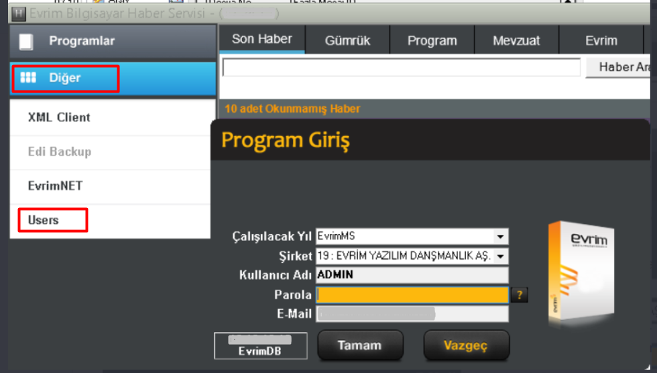This screenshot has height=373, width=657.
Task: Switch to the Evrim tab
Action: coord(601,41)
